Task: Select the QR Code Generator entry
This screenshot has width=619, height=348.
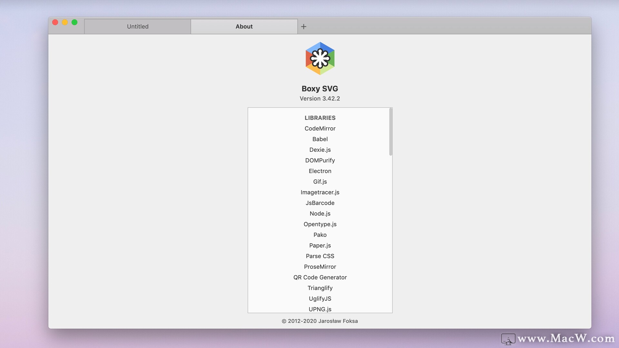Action: pyautogui.click(x=320, y=277)
